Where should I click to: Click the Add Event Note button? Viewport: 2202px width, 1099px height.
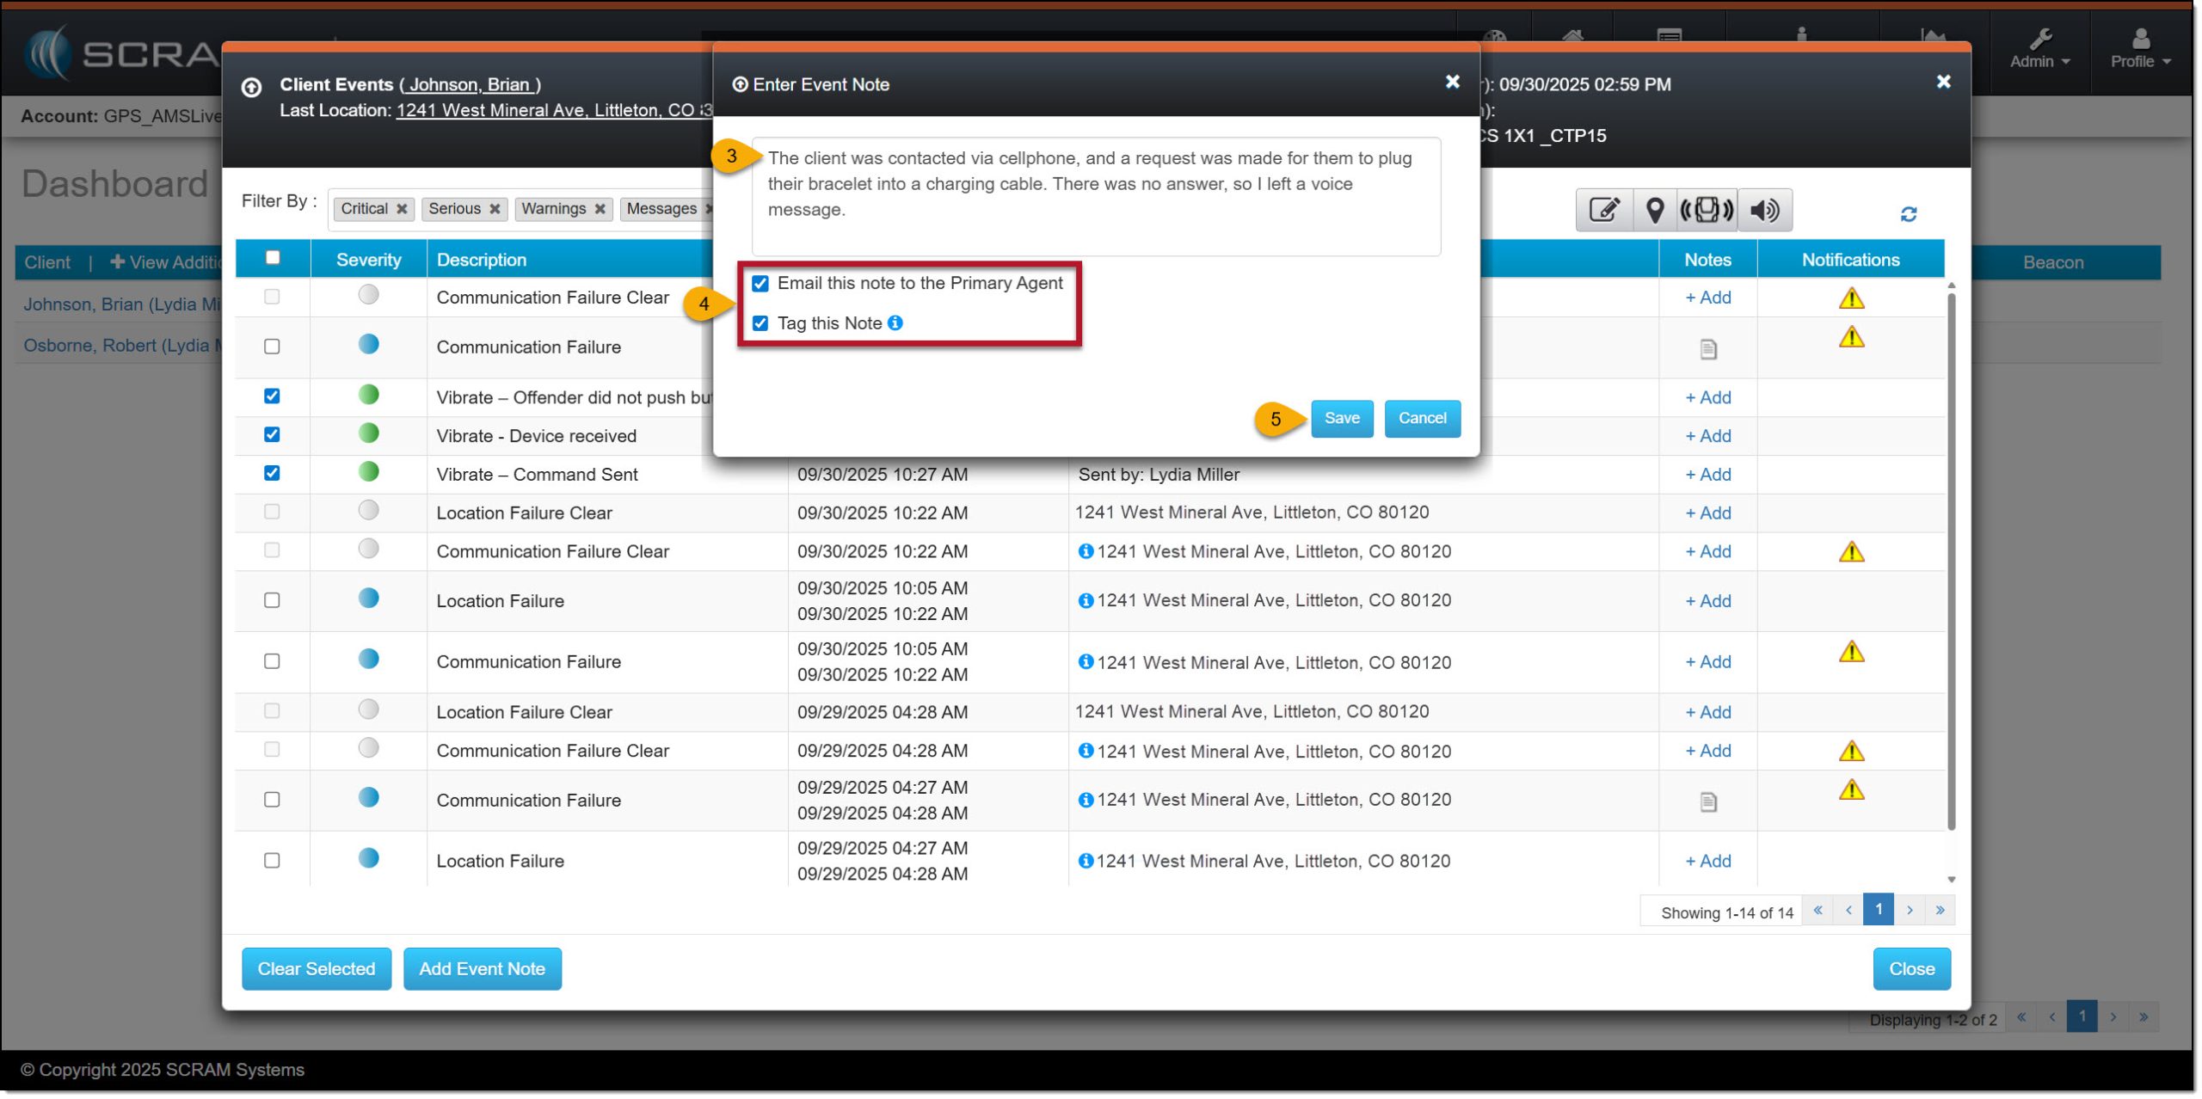click(x=482, y=970)
